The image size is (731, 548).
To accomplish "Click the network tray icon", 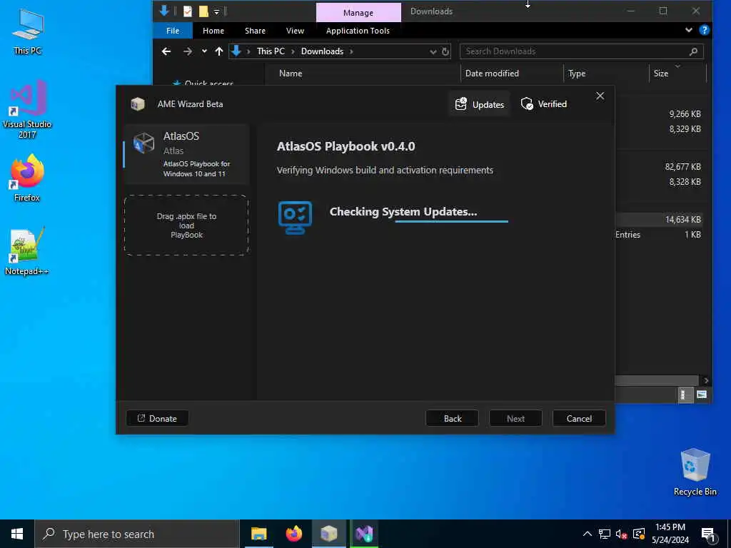I will 604,534.
